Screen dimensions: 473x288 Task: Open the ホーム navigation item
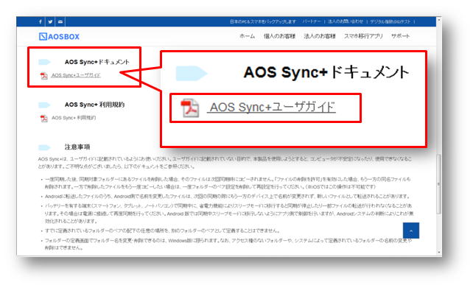coord(247,36)
